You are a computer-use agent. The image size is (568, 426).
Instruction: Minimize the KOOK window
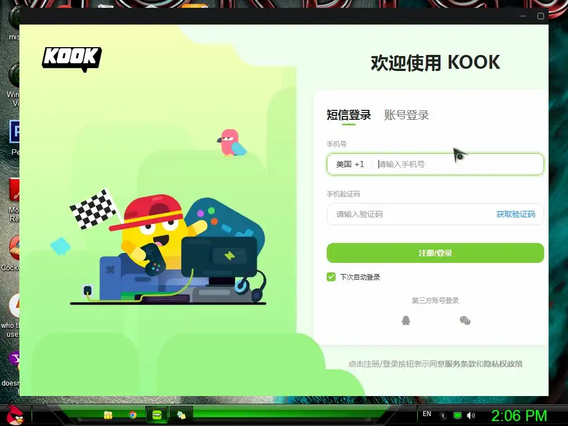pyautogui.click(x=523, y=16)
